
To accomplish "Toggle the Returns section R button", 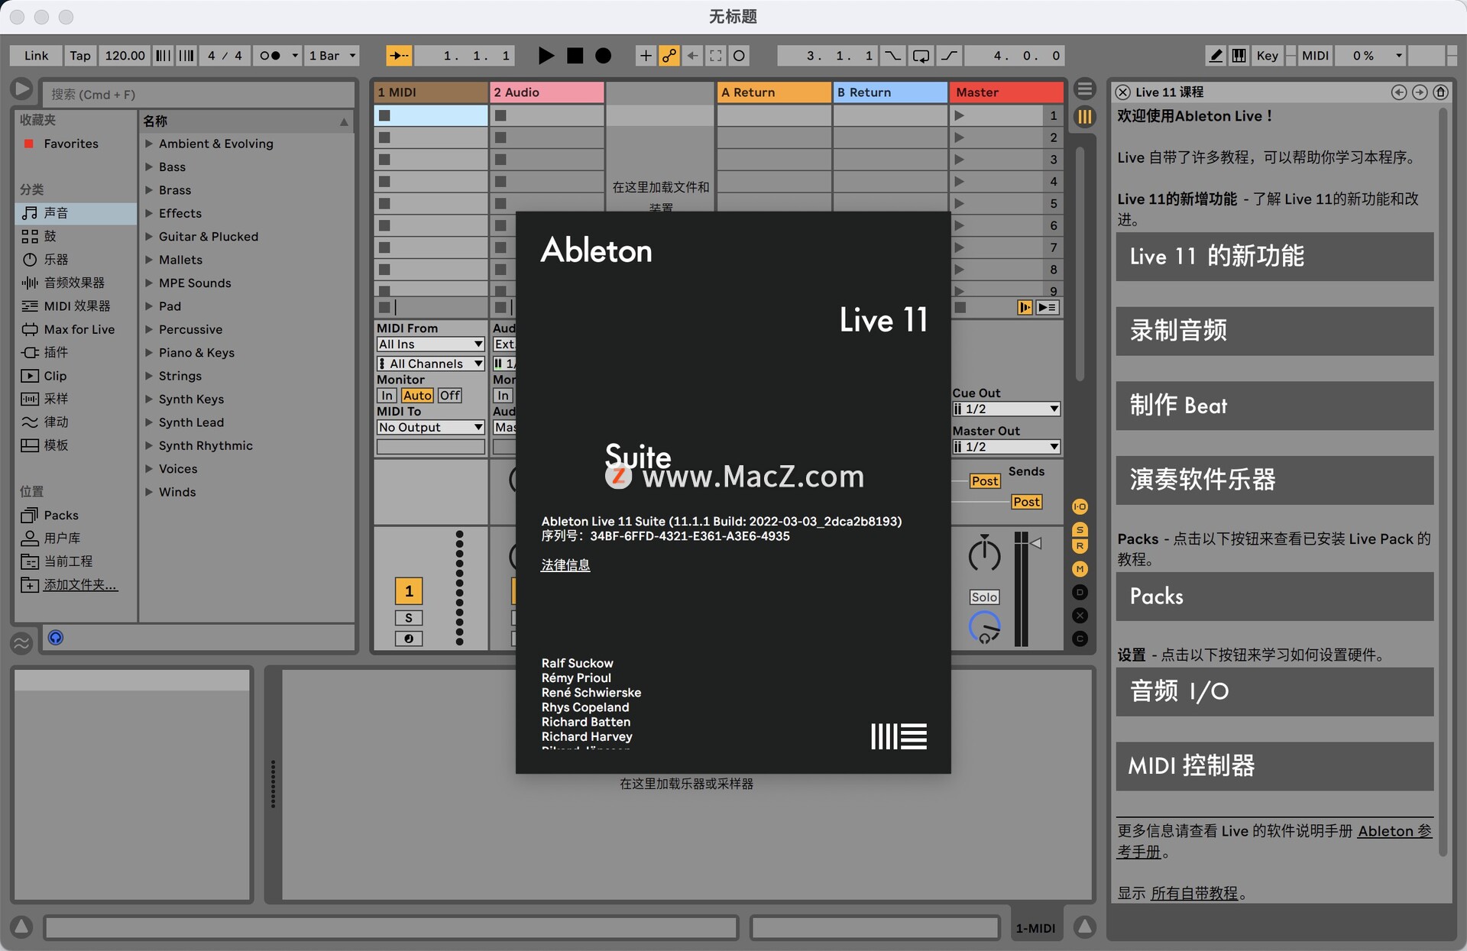I will tap(1080, 546).
